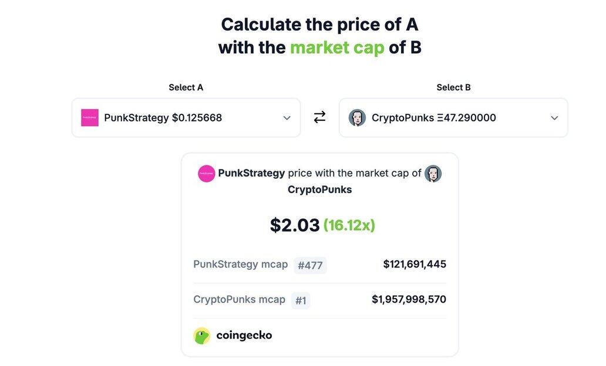Click the swap A and B arrows icon
606x366 pixels.
(x=319, y=117)
